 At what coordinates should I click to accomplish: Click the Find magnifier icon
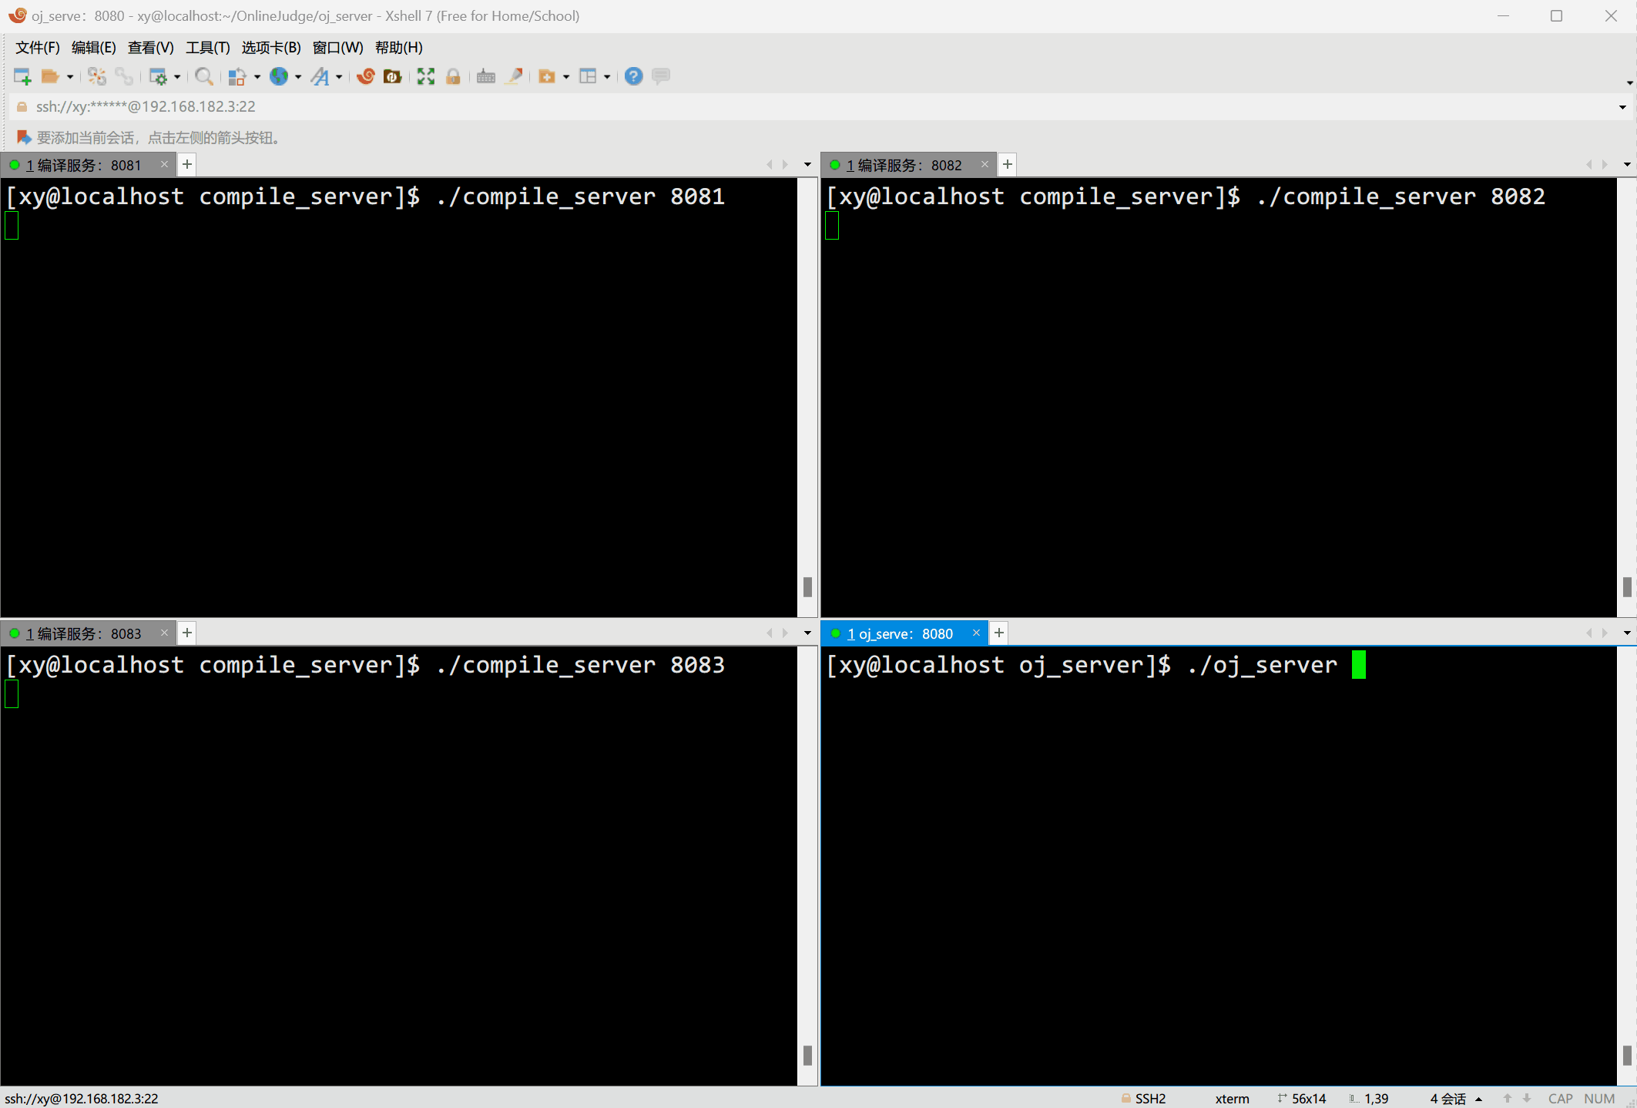pos(203,76)
